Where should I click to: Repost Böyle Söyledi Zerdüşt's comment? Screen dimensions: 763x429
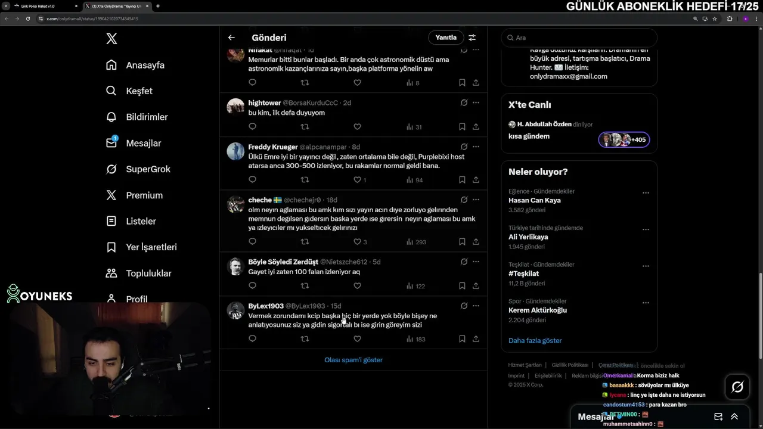(x=305, y=285)
